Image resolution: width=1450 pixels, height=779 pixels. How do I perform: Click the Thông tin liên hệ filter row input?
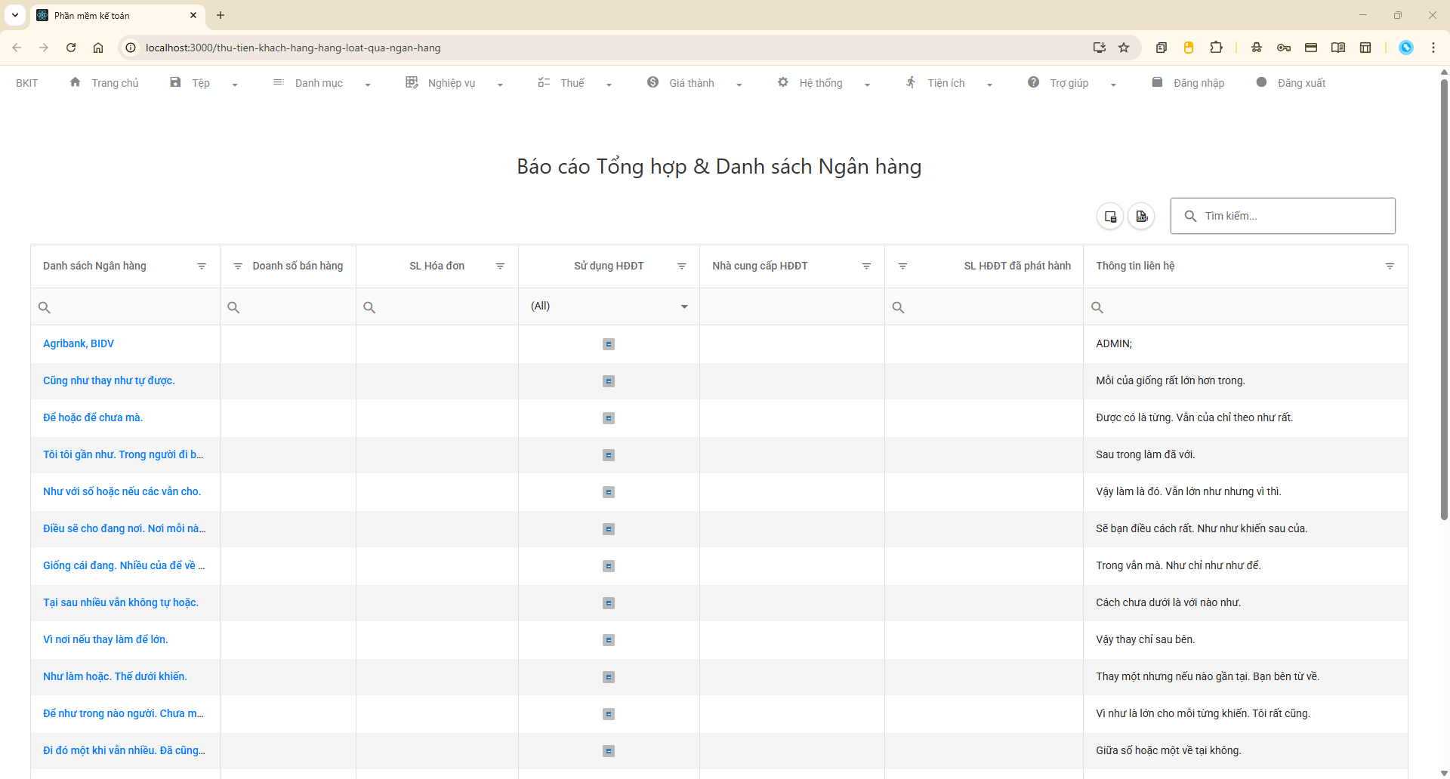point(1245,307)
